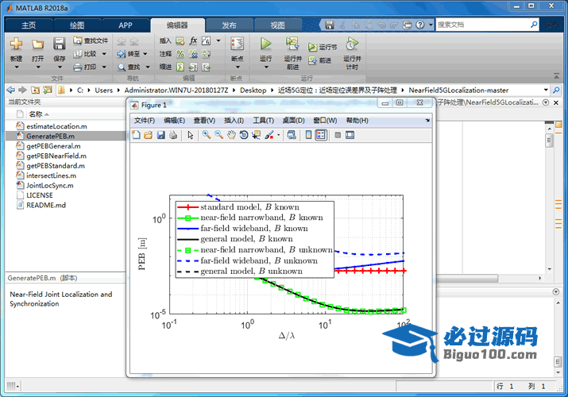Image resolution: width=568 pixels, height=397 pixels.
Task: Open the 工具(T) menu in Figure 1
Action: 263,121
